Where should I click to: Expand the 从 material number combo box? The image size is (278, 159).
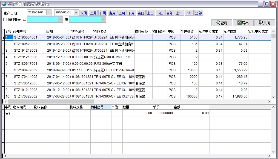pos(61,20)
